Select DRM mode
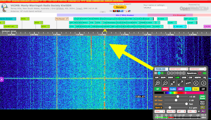Image resolution: width=211 pixels, height=120 pixels. 170,78
